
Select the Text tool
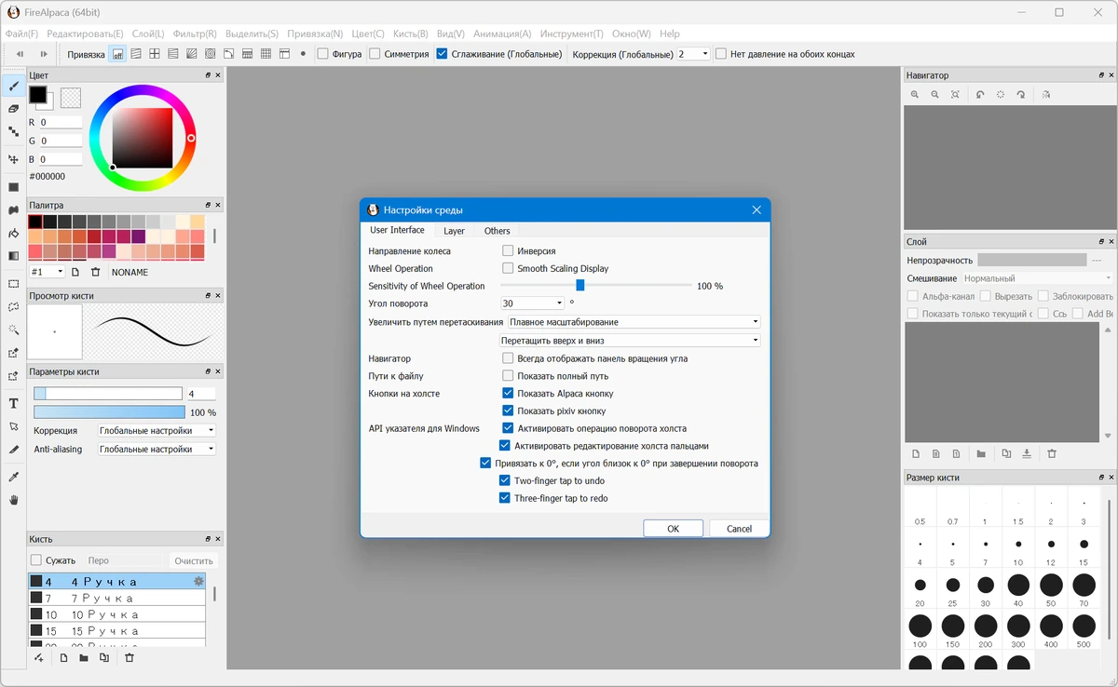pos(13,403)
